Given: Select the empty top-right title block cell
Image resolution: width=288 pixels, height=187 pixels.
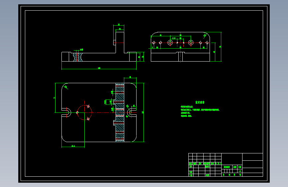Looking at the screenshot, I should click(252, 157).
